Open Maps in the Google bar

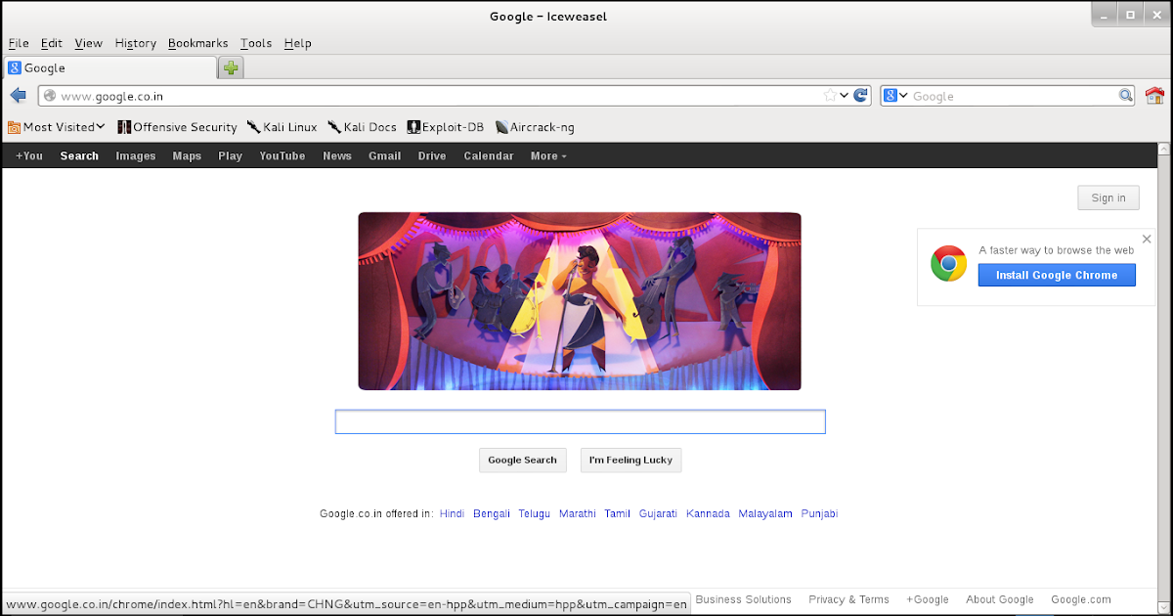click(187, 156)
